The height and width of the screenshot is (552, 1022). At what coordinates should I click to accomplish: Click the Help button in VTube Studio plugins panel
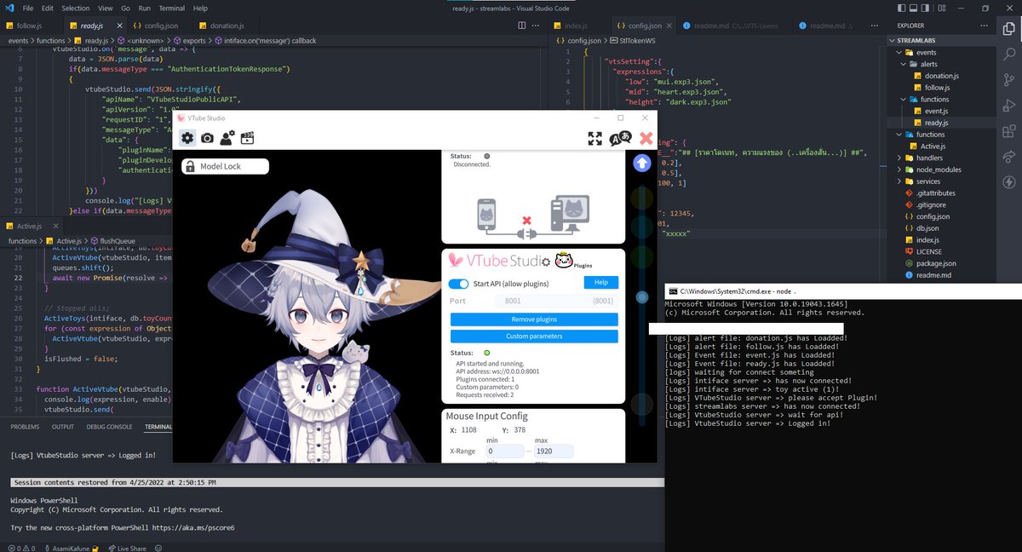(601, 283)
